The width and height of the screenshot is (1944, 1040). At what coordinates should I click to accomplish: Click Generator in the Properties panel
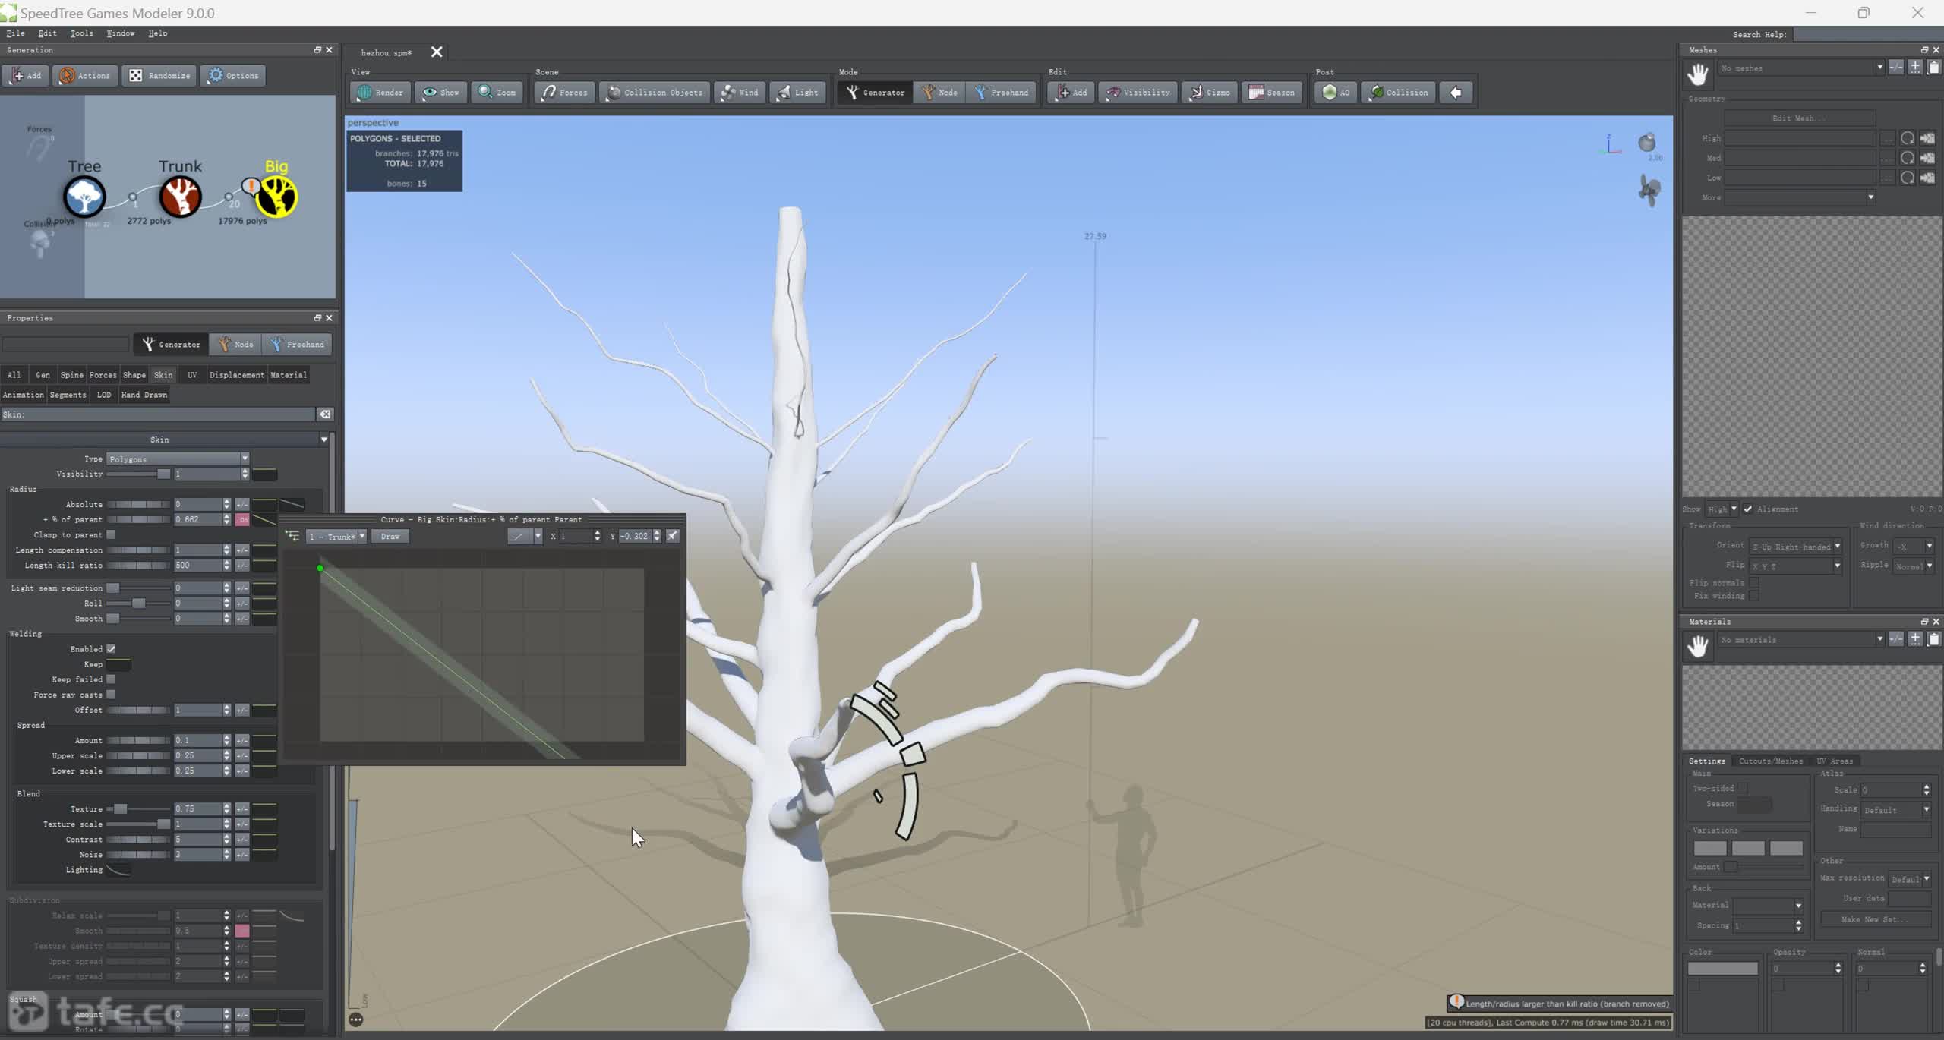click(172, 345)
